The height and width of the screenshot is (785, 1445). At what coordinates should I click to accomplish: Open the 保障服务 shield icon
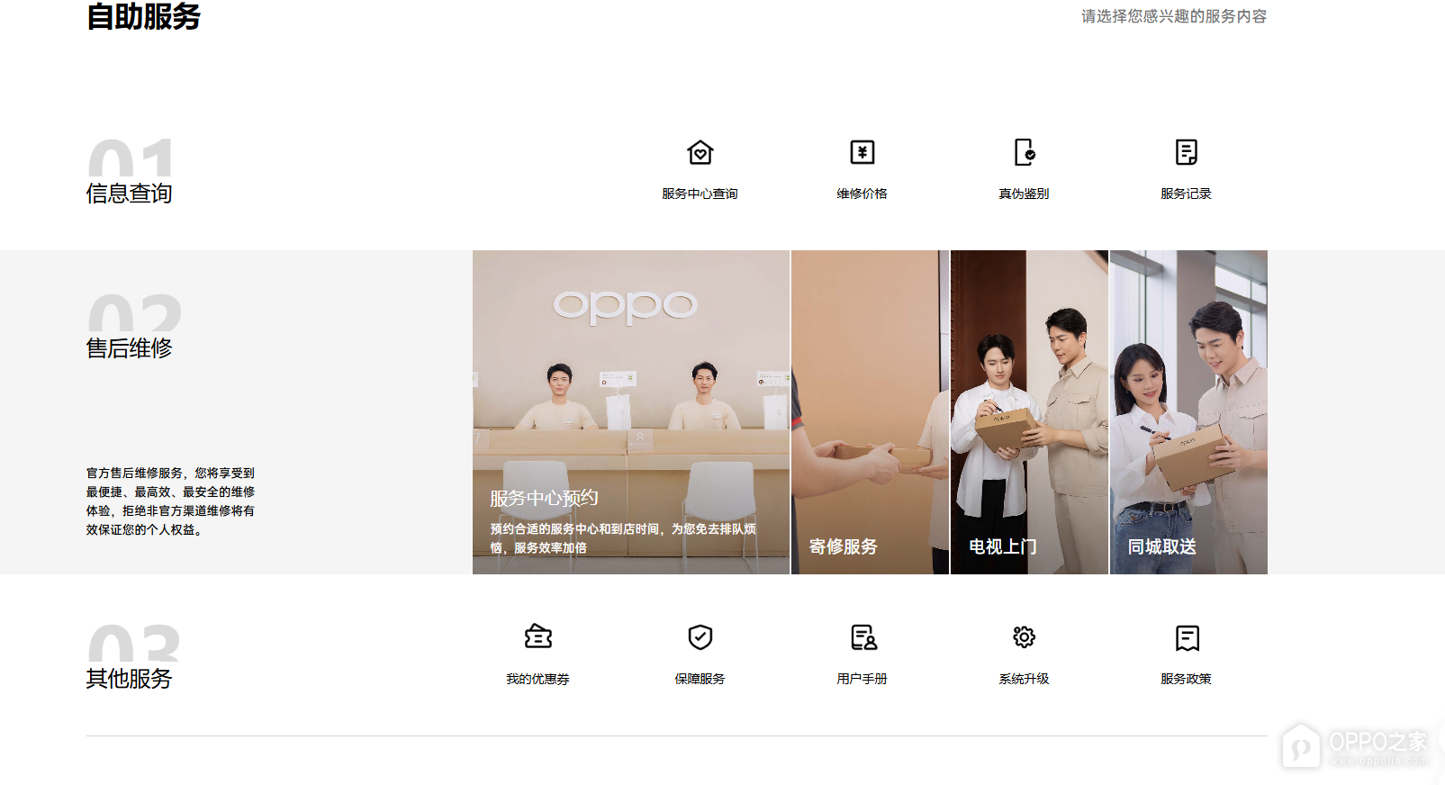click(700, 637)
